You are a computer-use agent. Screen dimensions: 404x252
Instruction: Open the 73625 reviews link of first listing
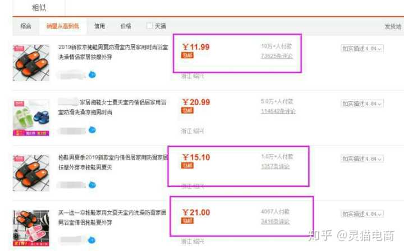(277, 56)
